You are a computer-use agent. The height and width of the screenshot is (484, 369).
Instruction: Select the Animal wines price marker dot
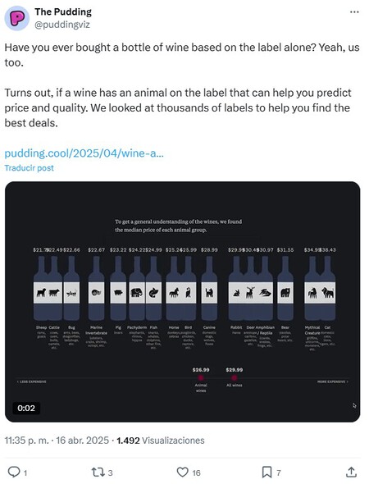tap(201, 377)
